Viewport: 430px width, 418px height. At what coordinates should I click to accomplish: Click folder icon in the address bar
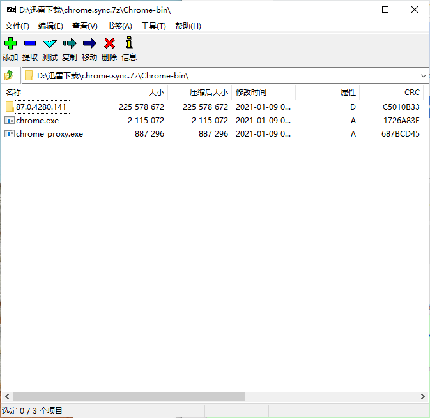point(29,75)
